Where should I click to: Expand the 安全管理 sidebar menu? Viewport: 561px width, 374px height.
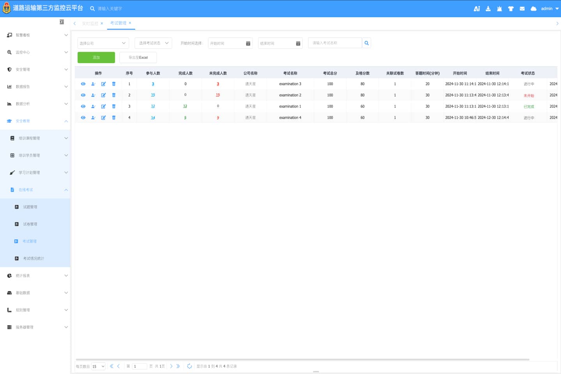(35, 69)
